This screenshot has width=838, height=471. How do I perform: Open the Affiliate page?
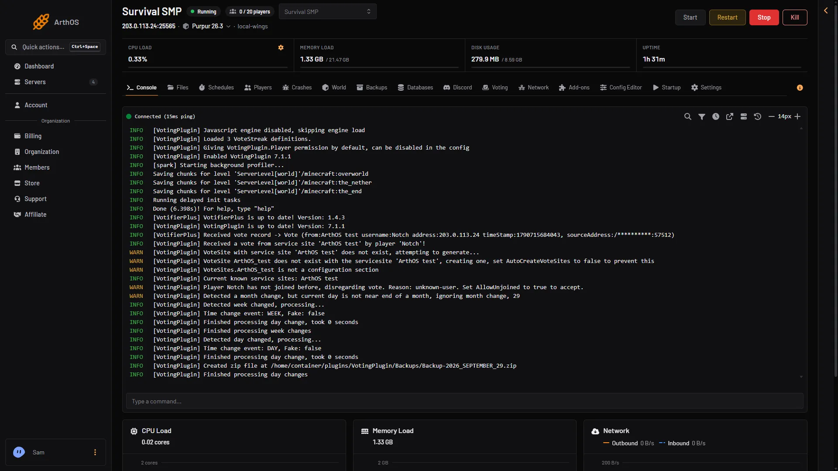55,215
